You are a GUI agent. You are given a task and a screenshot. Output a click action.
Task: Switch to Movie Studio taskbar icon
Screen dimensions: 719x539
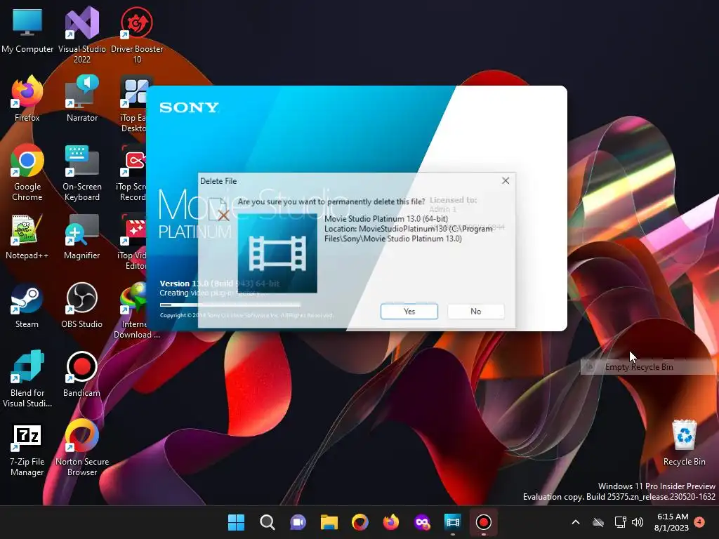click(x=453, y=522)
